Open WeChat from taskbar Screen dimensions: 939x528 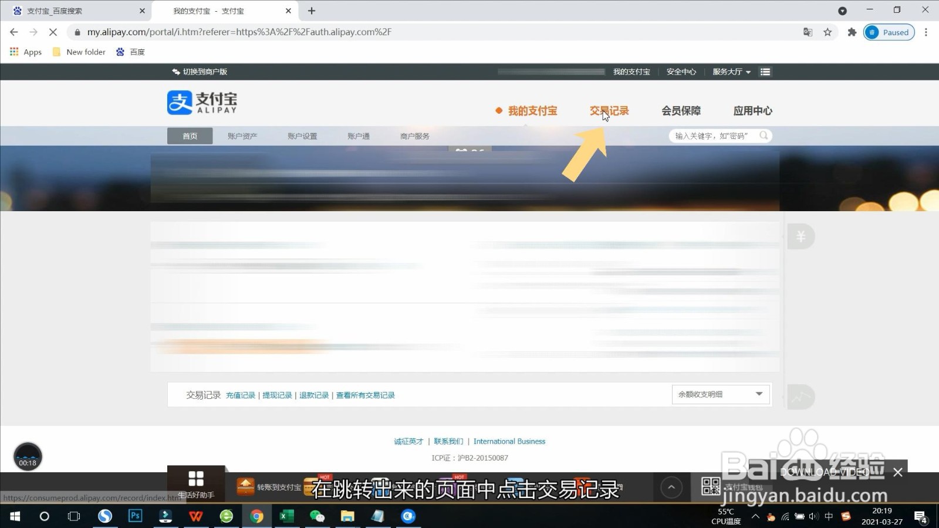pyautogui.click(x=317, y=516)
